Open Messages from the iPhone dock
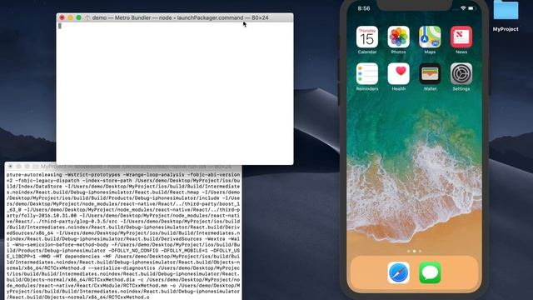The width and height of the screenshot is (533, 300). pos(430,272)
